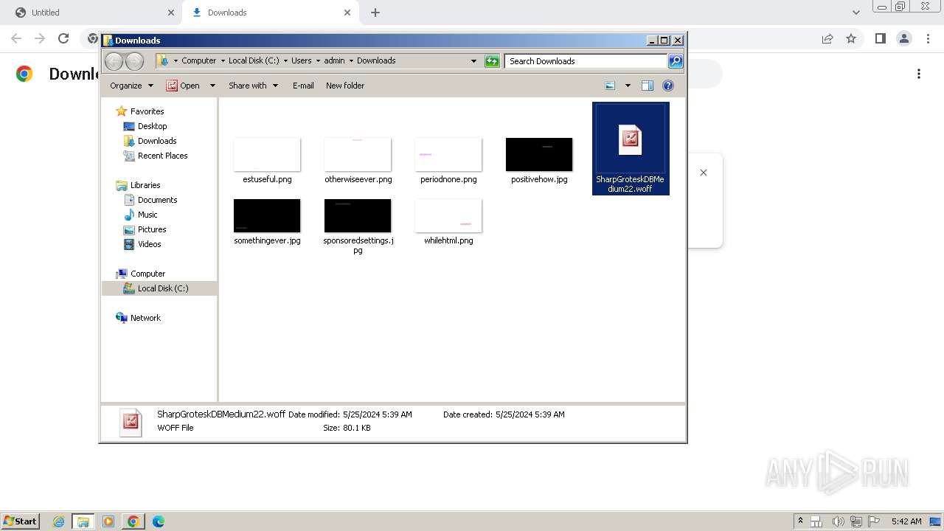Image resolution: width=944 pixels, height=531 pixels.
Task: Click admin breadcrumb segment
Action: click(x=334, y=61)
